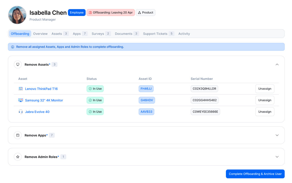The image size is (292, 183).
Task: Unassign the Samsung 32" 4K Monitor
Action: tap(265, 100)
